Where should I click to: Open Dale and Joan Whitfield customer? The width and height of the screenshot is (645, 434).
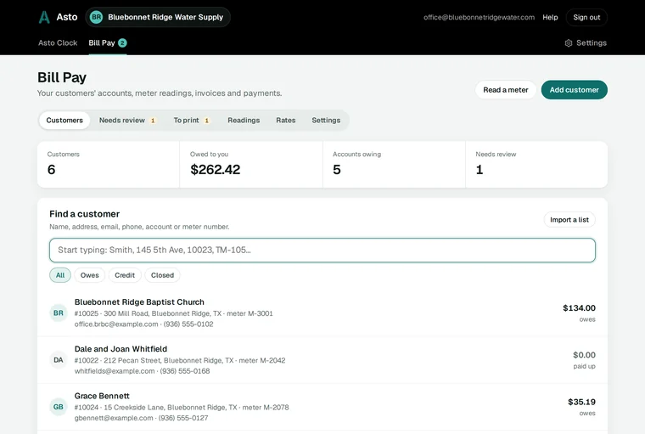tap(322, 360)
